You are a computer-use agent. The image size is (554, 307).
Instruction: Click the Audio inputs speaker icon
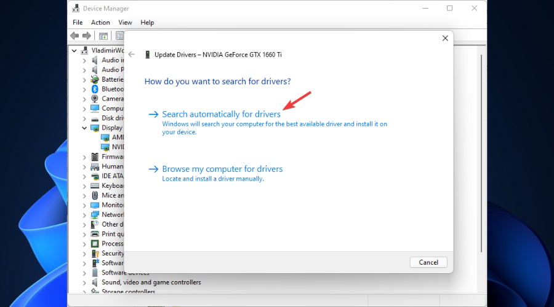point(95,60)
